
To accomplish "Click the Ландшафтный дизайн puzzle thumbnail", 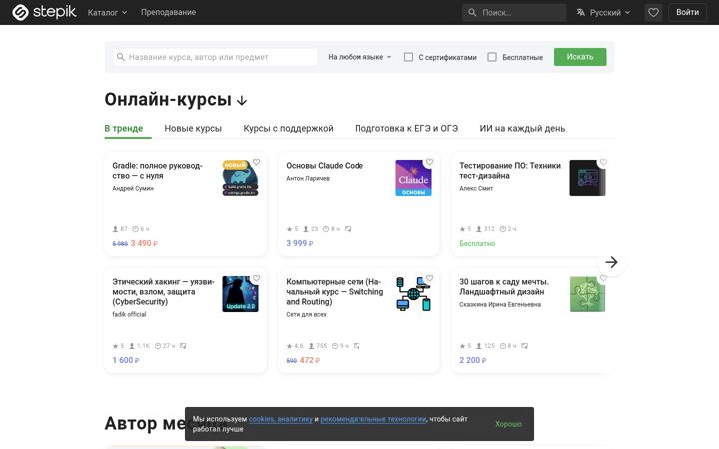I will tap(587, 294).
